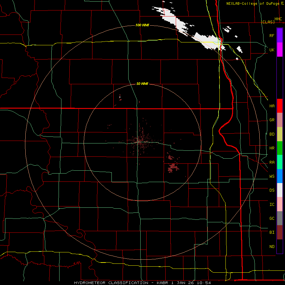Click the 50 NMI range ring label
Screen dimensions: 285x285
point(142,84)
